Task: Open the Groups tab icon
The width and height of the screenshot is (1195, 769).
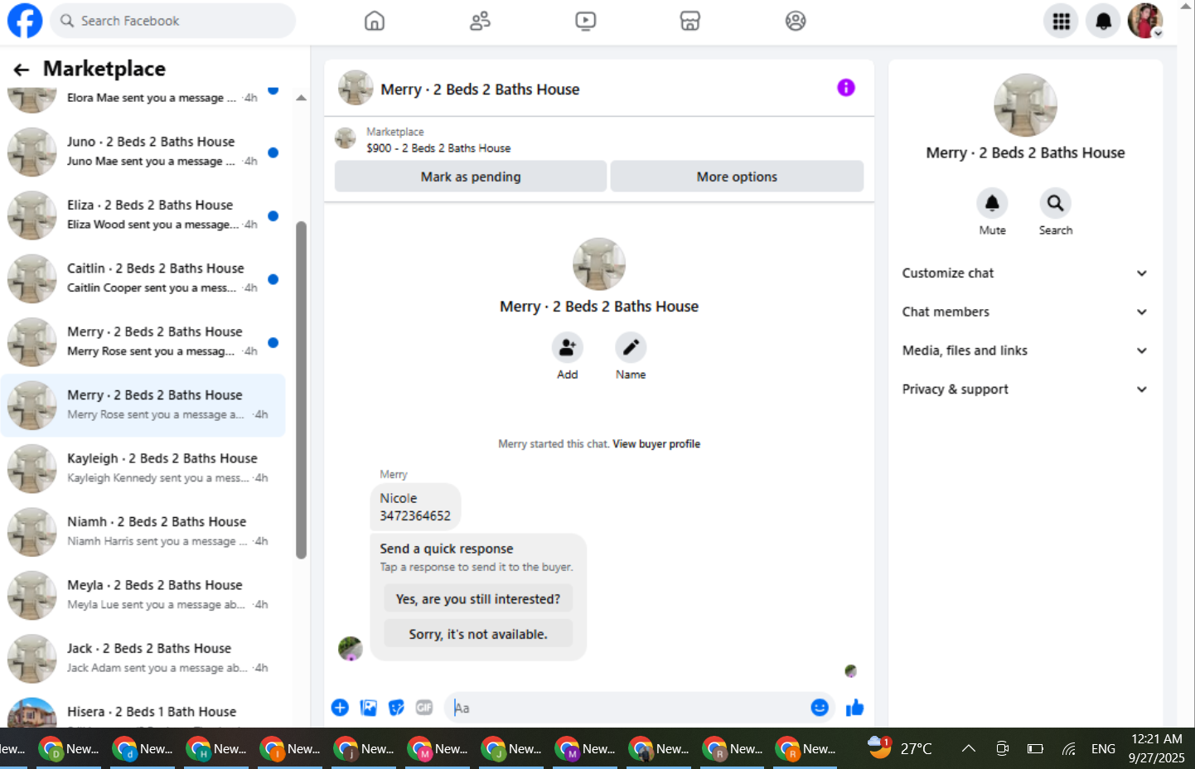Action: [796, 21]
